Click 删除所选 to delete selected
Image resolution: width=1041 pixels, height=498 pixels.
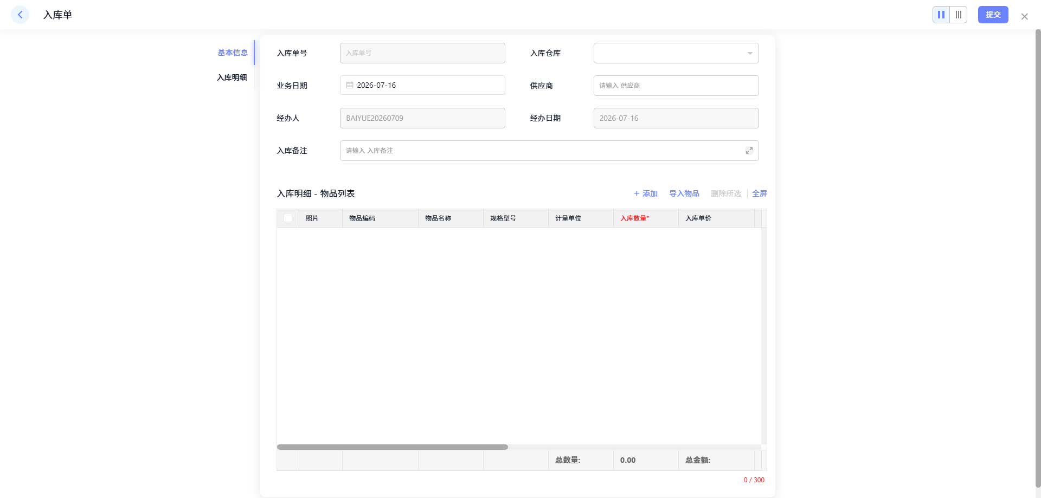[x=726, y=193]
